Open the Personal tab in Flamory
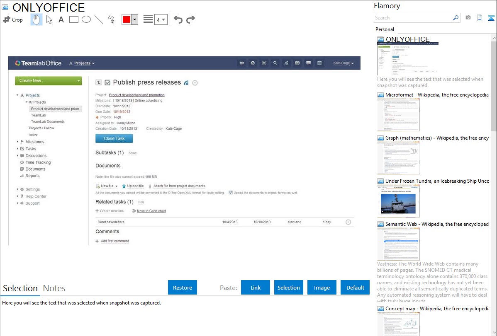Viewport: 497px width, 336px height. coord(385,29)
